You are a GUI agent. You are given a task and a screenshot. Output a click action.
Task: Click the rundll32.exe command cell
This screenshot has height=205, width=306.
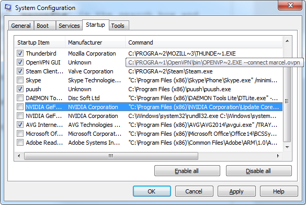[202, 116]
